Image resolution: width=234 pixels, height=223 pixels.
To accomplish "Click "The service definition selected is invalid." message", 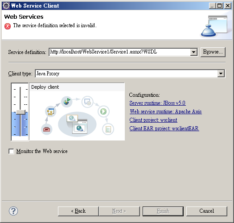I will (x=55, y=25).
